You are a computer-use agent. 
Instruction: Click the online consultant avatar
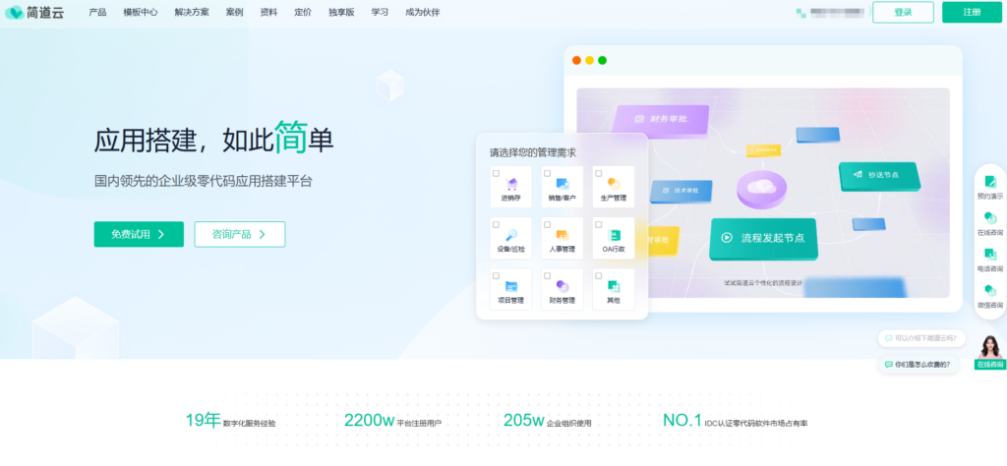point(989,347)
